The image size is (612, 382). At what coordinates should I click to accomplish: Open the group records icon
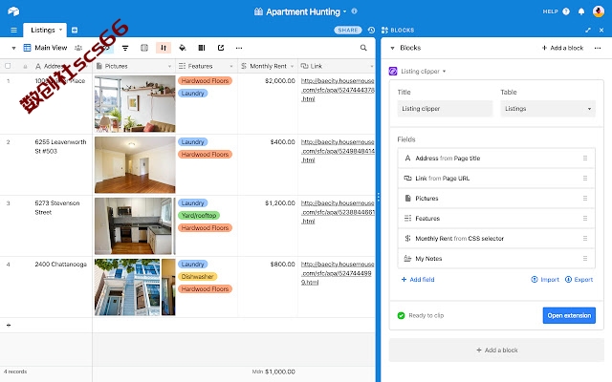144,48
